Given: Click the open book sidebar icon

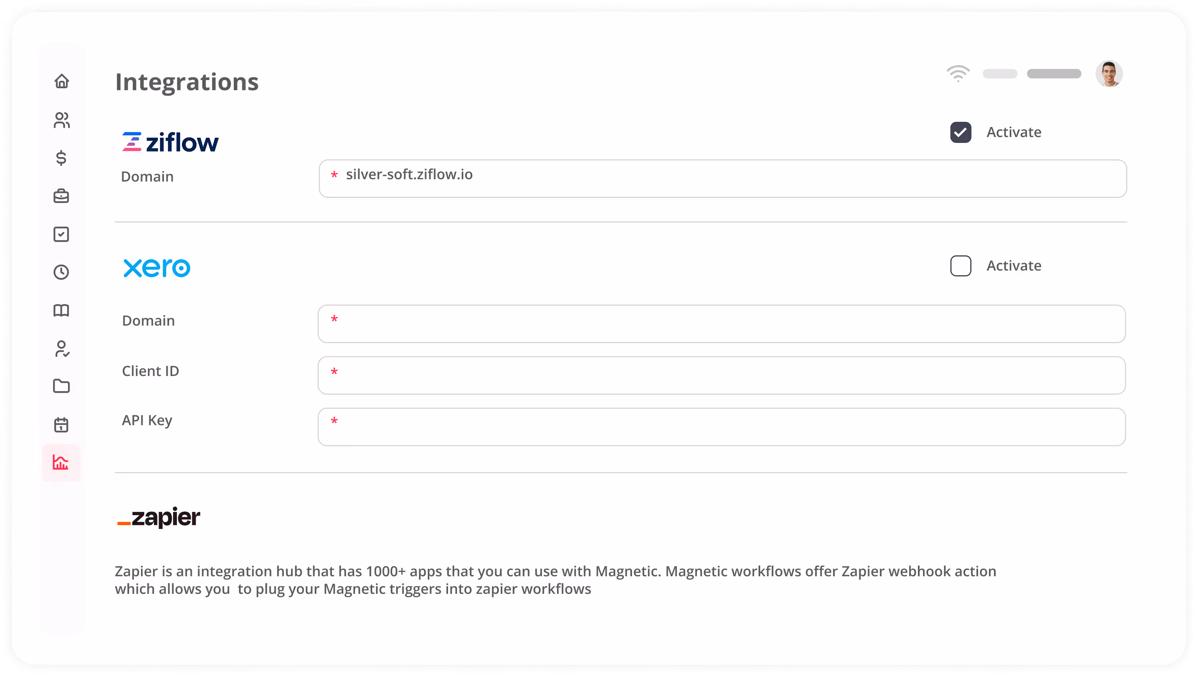Looking at the screenshot, I should pyautogui.click(x=61, y=310).
